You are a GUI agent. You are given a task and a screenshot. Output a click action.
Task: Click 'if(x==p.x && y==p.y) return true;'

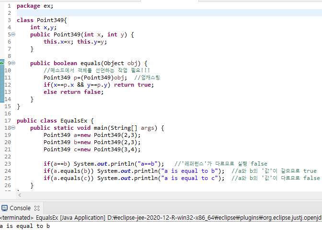[x=99, y=85]
